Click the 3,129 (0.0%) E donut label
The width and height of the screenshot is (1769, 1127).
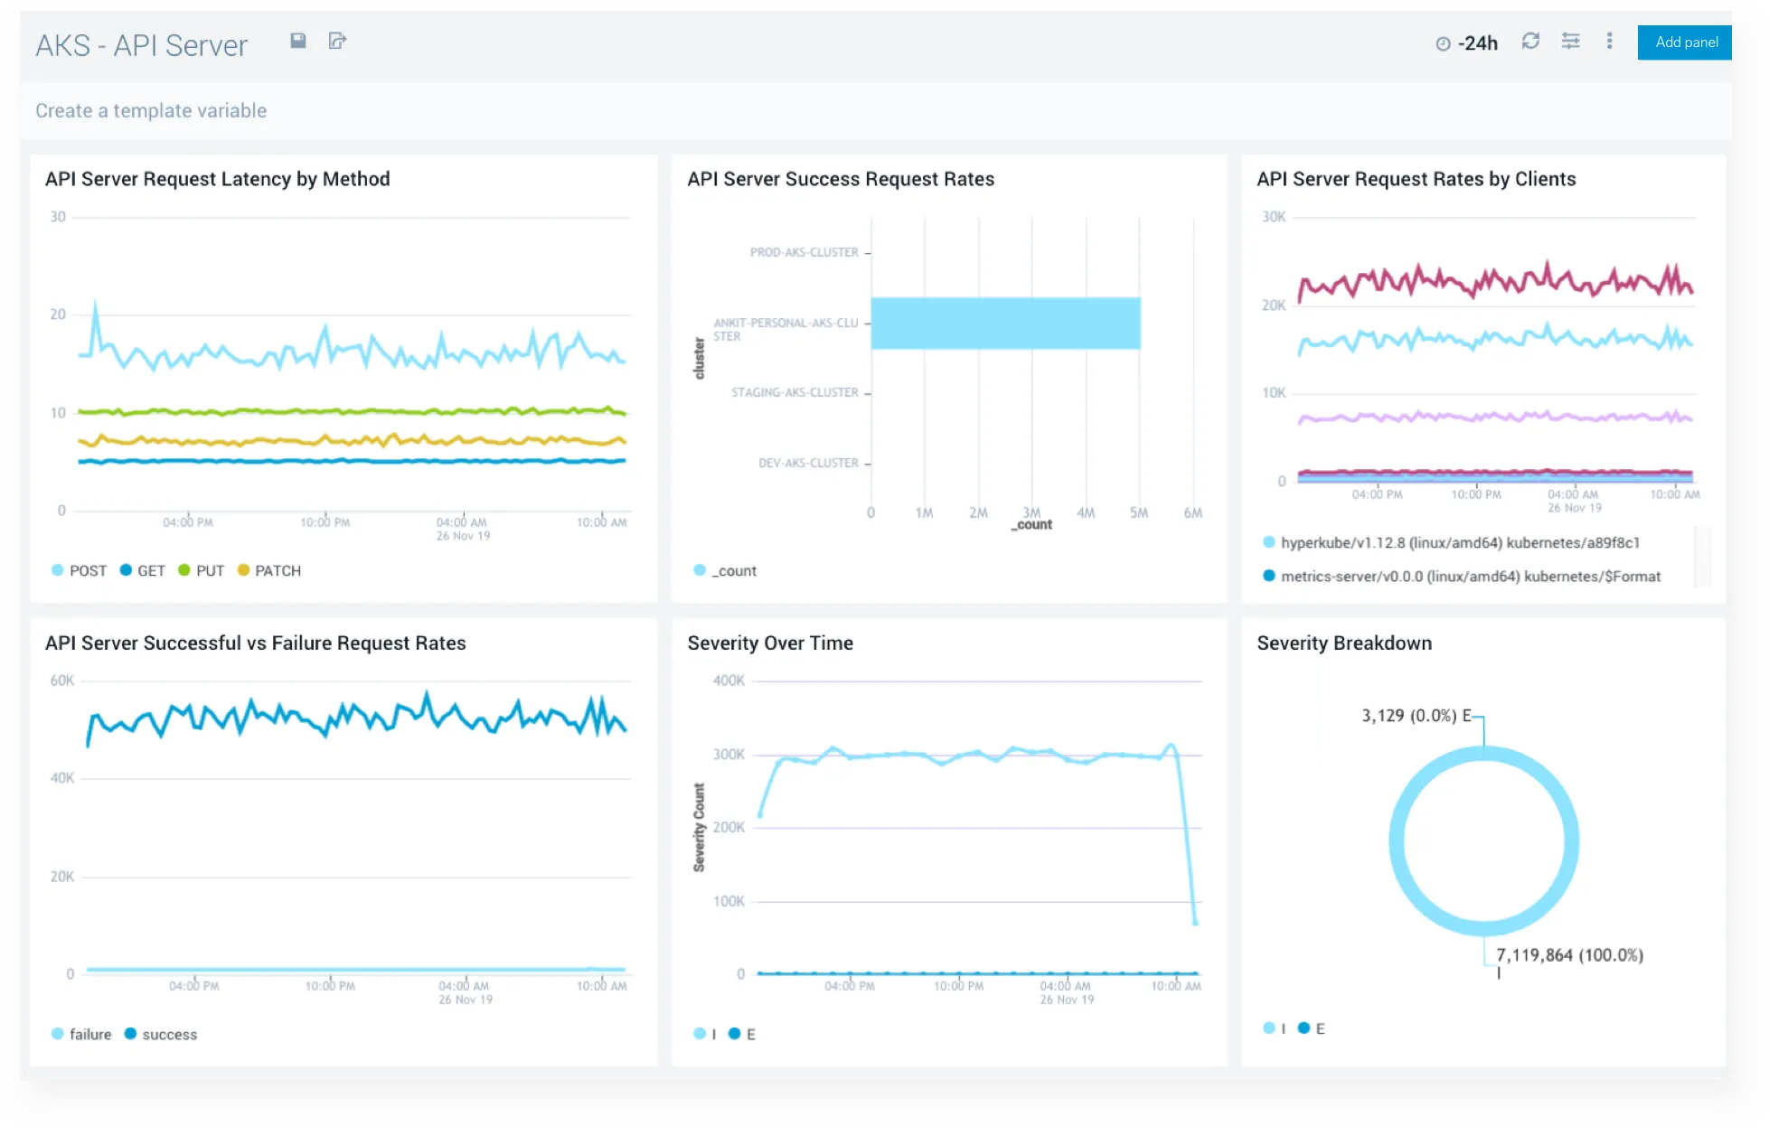[1416, 716]
